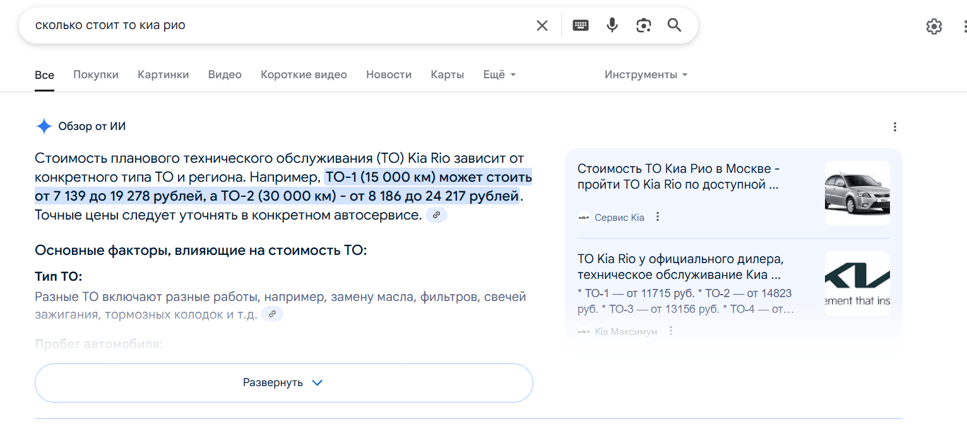Open 'Стоимость ТО Киа Рио в Москве' link
The height and width of the screenshot is (441, 967).
[x=679, y=177]
